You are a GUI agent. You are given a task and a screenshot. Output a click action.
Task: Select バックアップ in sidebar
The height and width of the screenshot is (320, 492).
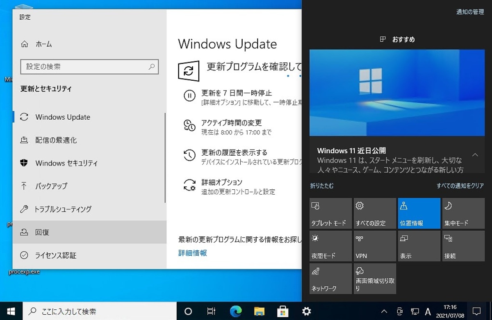click(89, 186)
